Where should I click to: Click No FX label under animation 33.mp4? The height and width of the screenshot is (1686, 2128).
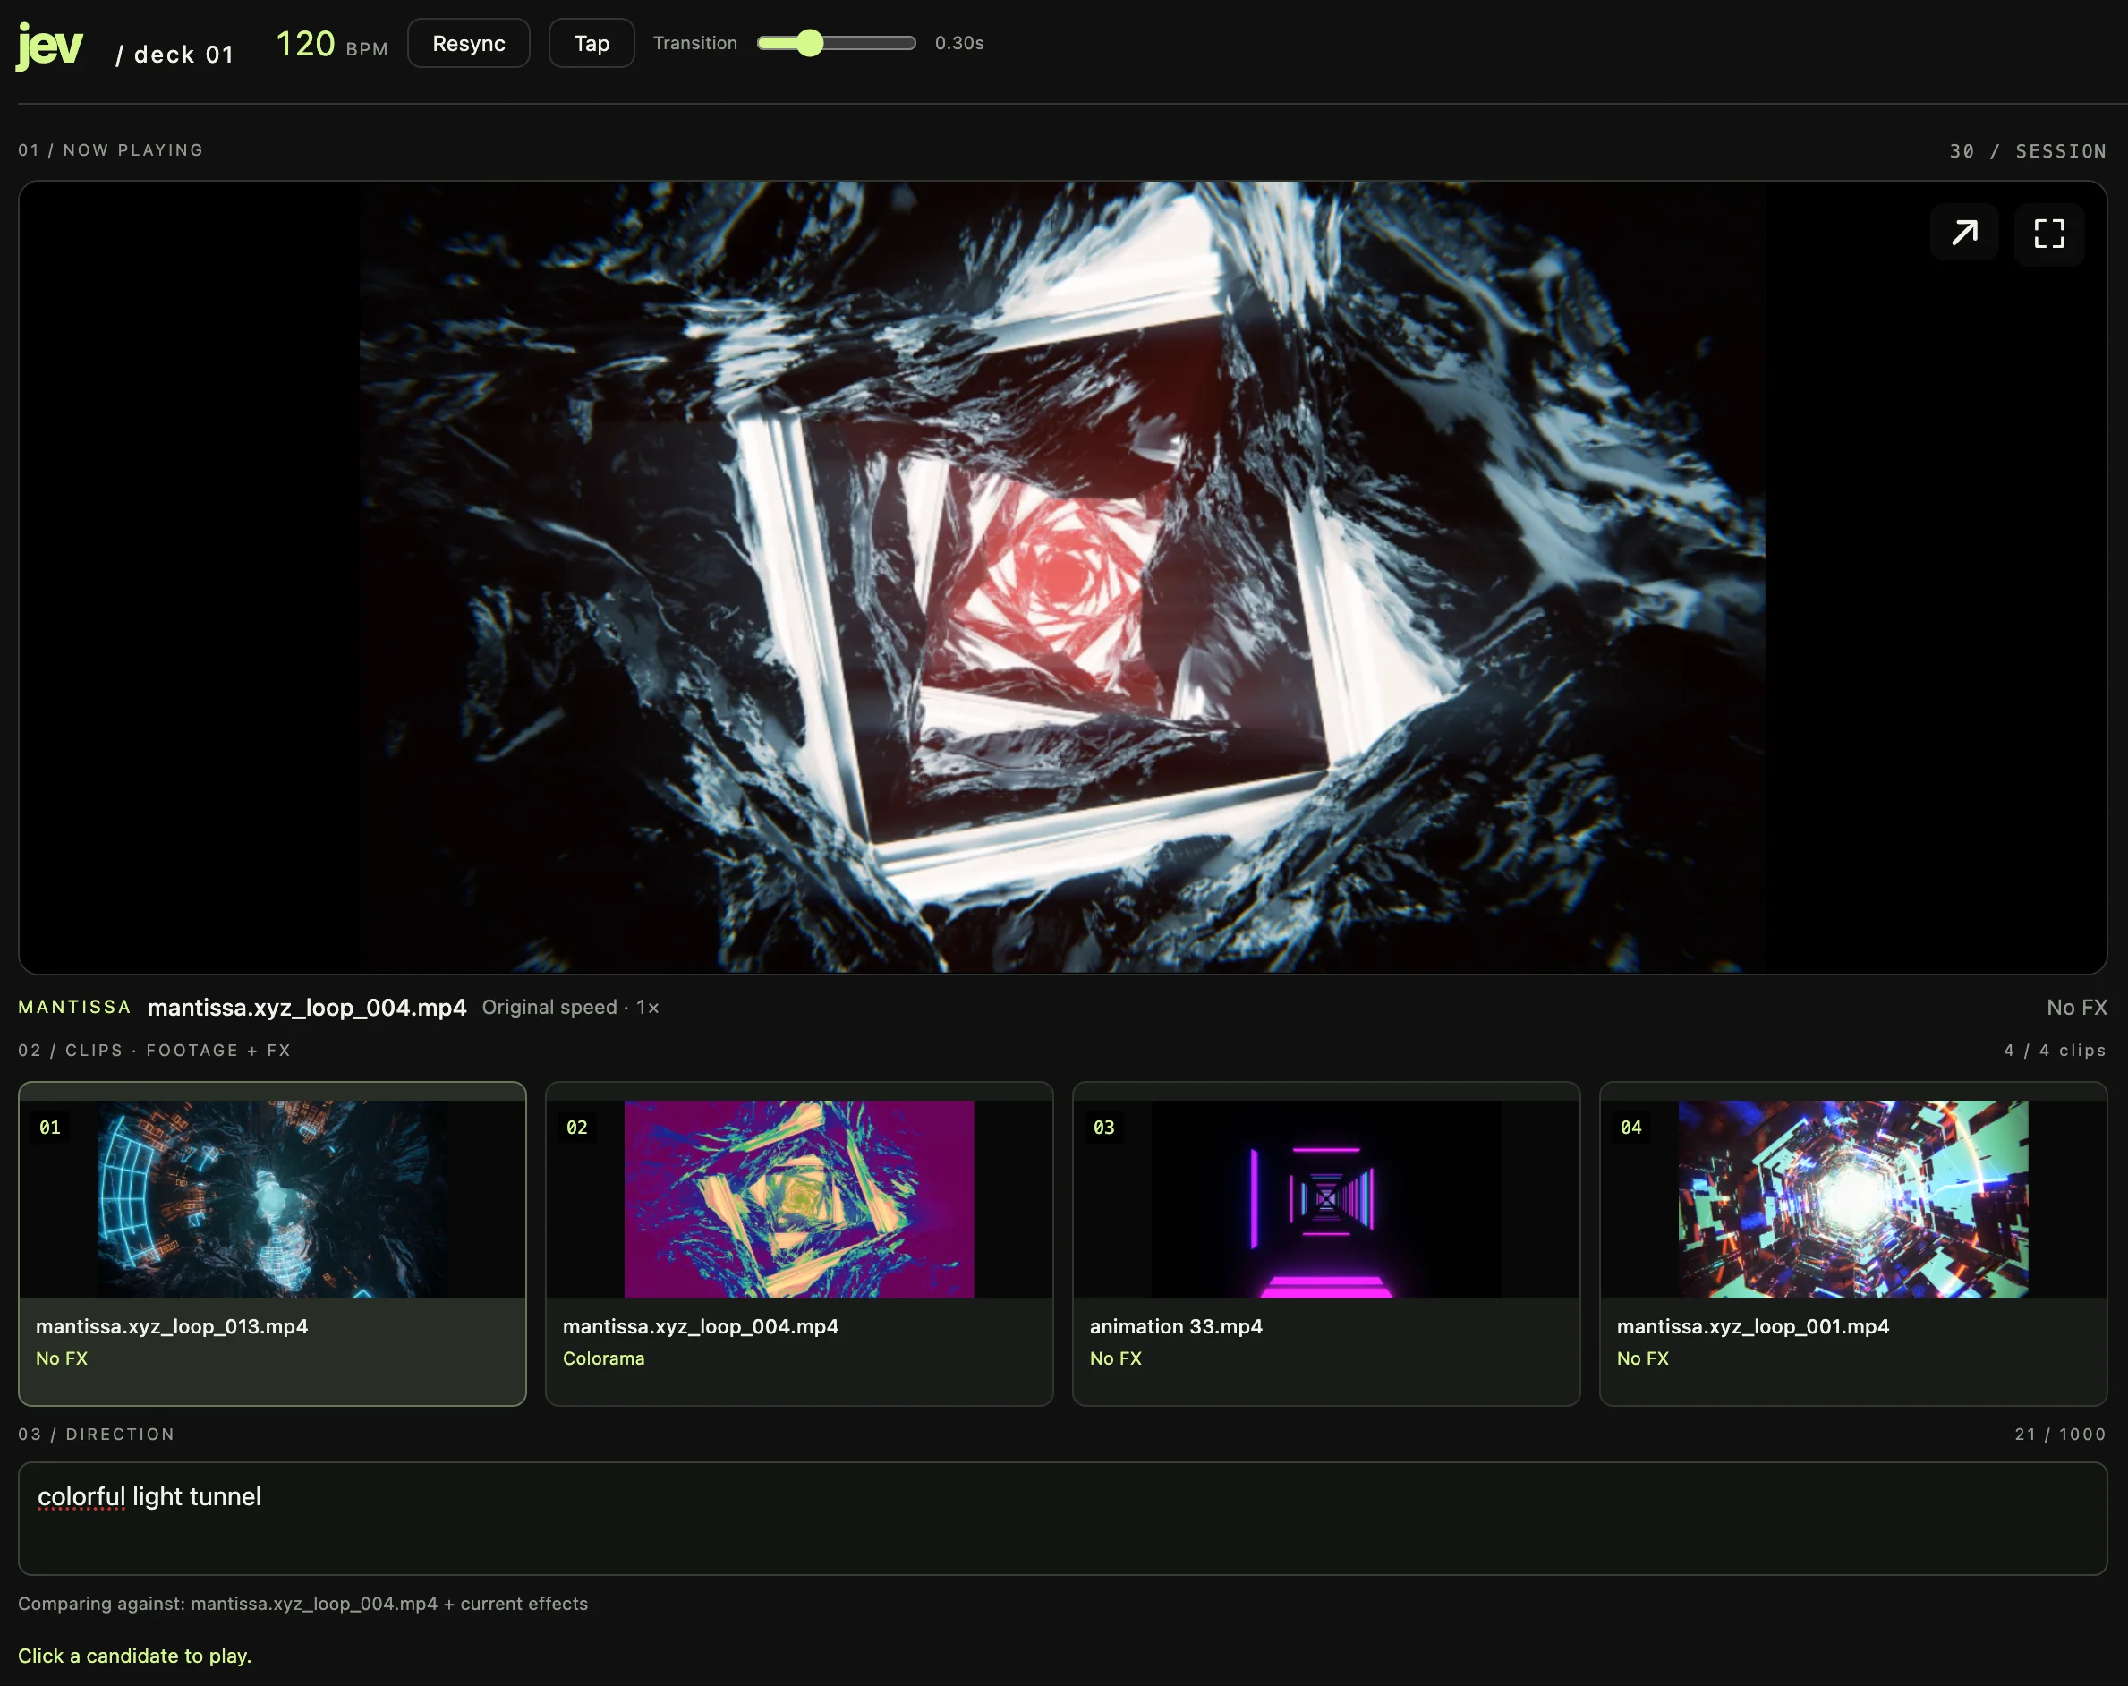click(1115, 1358)
